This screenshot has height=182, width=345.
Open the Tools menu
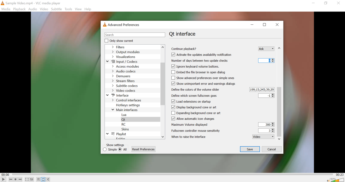tap(68, 9)
